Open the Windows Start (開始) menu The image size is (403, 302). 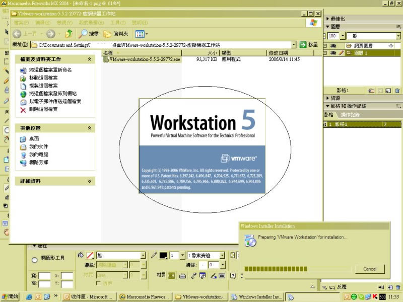pyautogui.click(x=10, y=296)
